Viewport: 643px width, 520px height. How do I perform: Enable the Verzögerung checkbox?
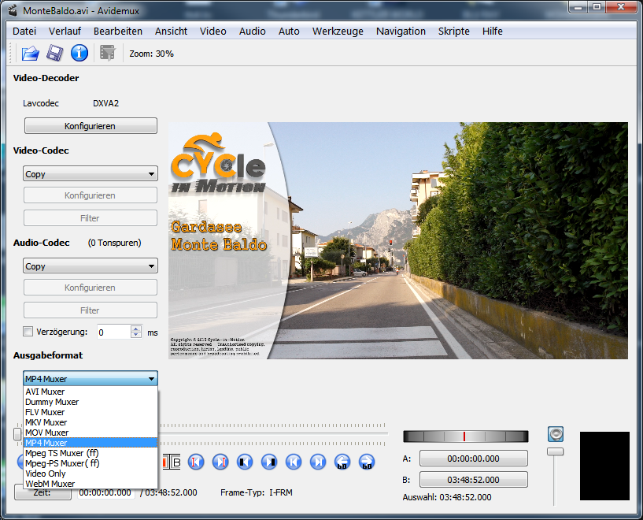(28, 332)
